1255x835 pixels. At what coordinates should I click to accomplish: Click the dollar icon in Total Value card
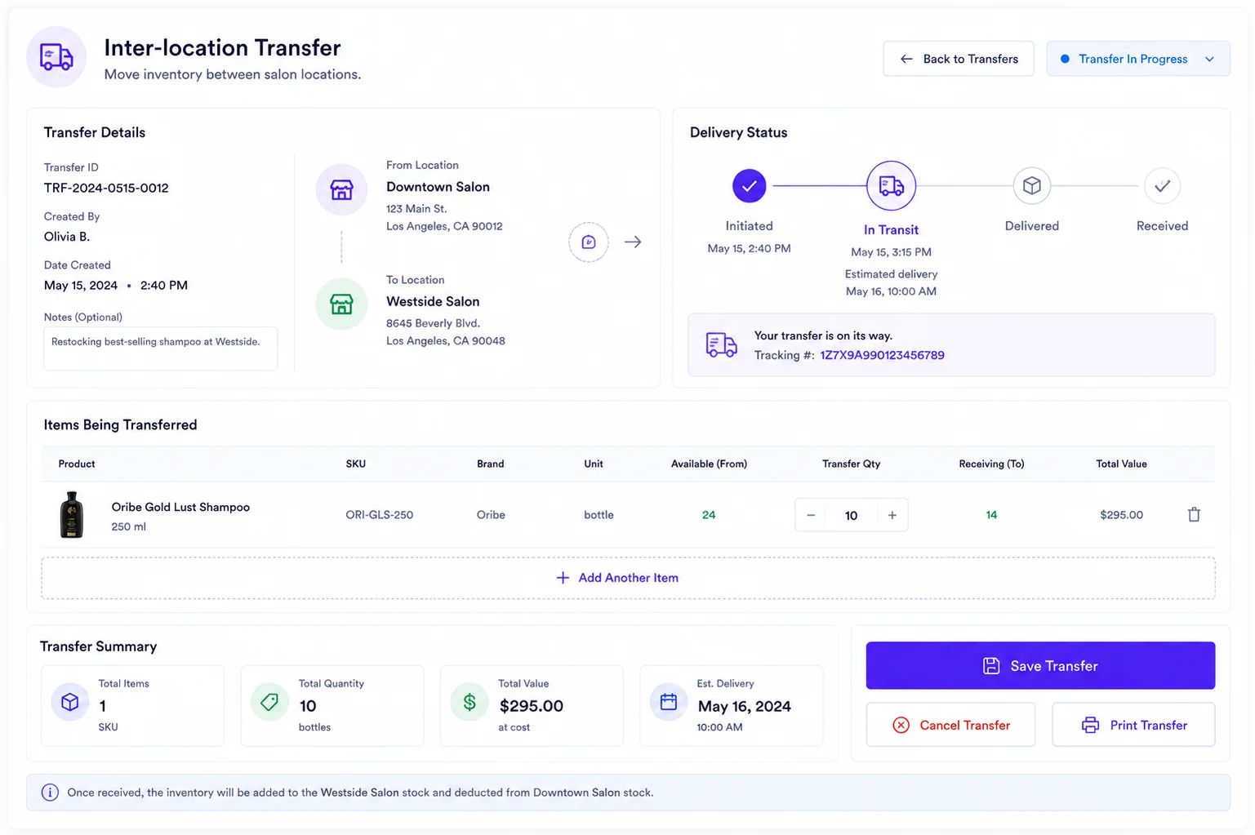pyautogui.click(x=470, y=702)
